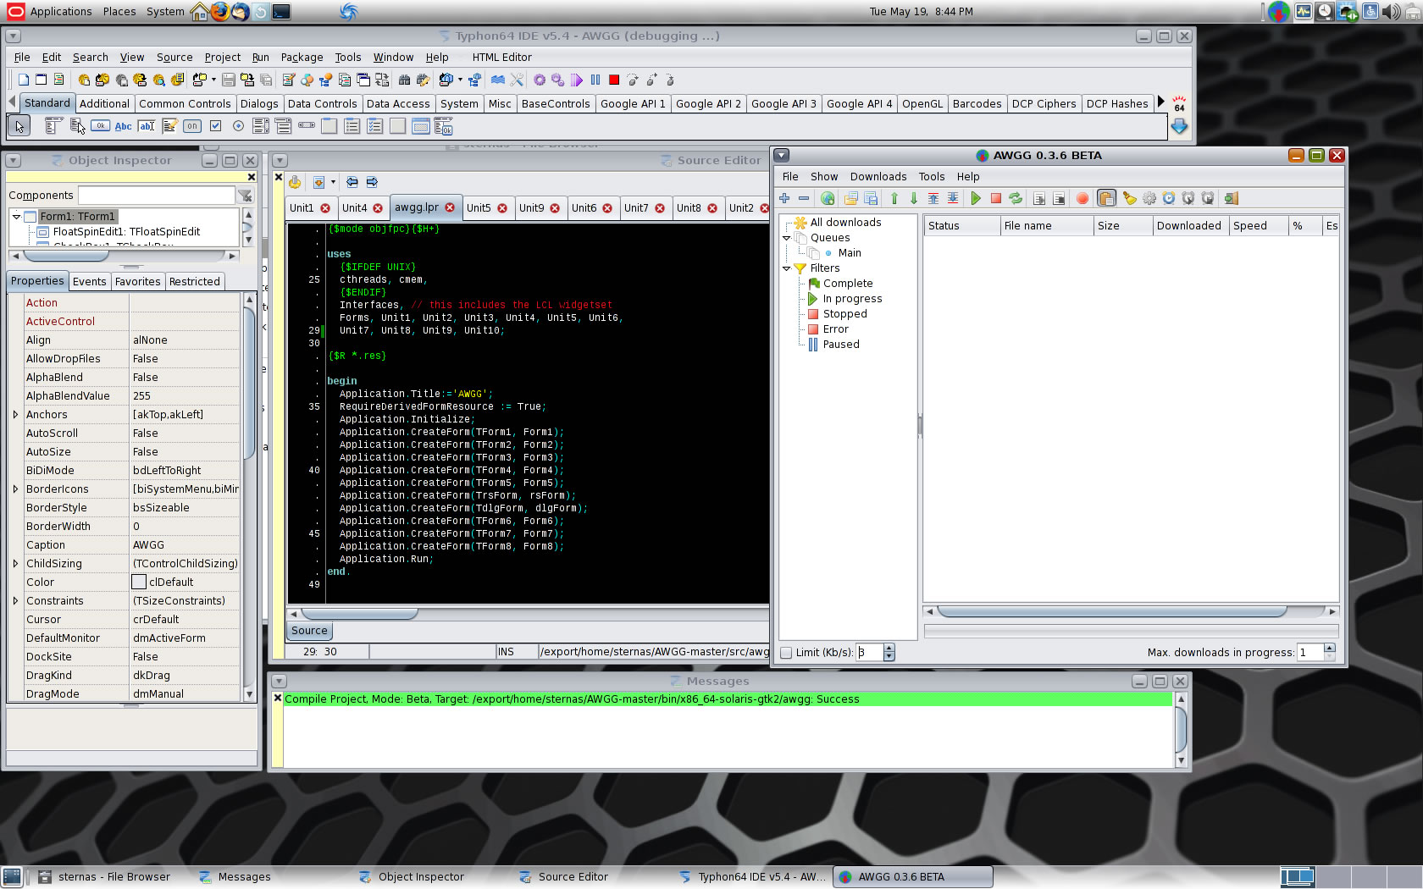Click New Unit icon in Typhon toolbar

tap(24, 80)
